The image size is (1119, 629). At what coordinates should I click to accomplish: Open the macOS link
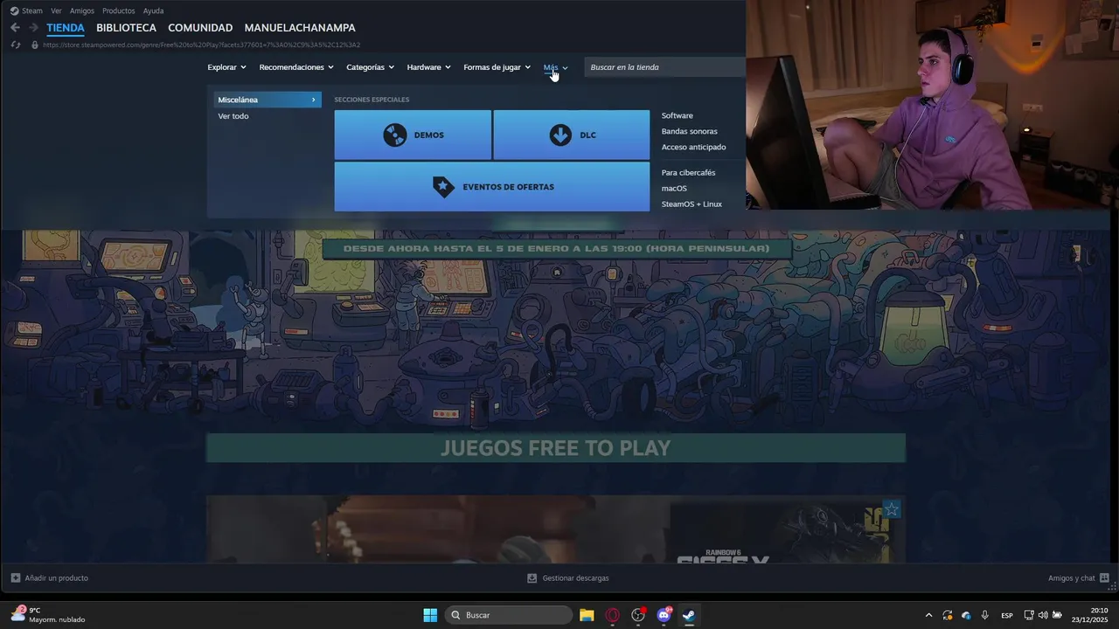[x=674, y=189]
